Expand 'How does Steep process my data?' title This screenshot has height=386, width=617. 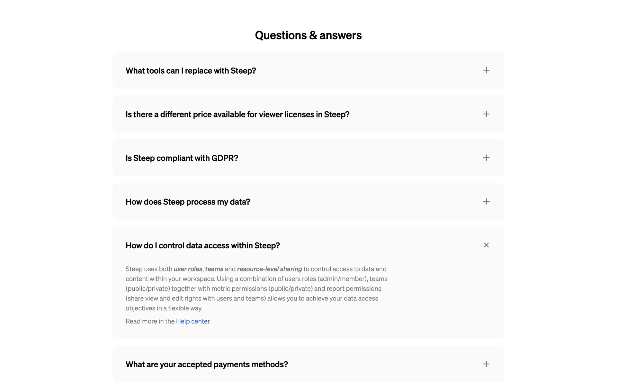[x=188, y=202]
